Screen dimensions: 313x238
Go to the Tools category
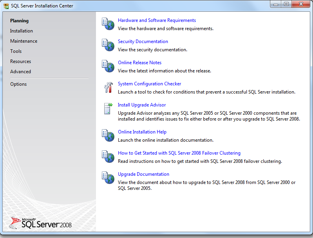click(x=16, y=51)
